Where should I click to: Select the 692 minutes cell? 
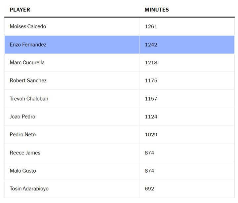pos(149,189)
